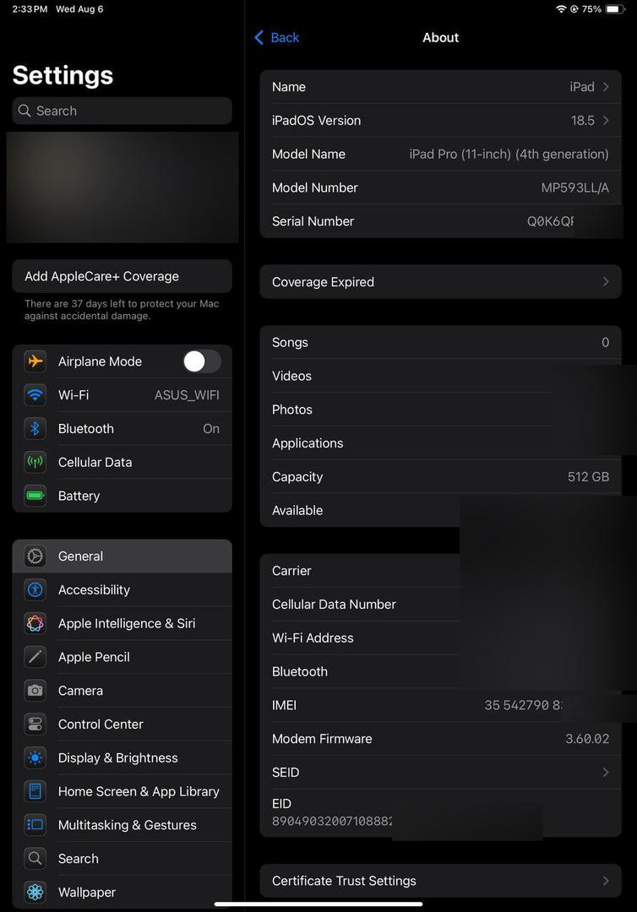Reveal SEID via its chevron
Viewport: 637px width, 912px height.
click(x=606, y=773)
